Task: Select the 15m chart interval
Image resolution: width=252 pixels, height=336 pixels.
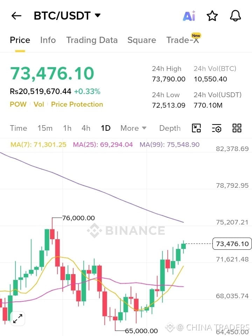Action: (x=45, y=128)
